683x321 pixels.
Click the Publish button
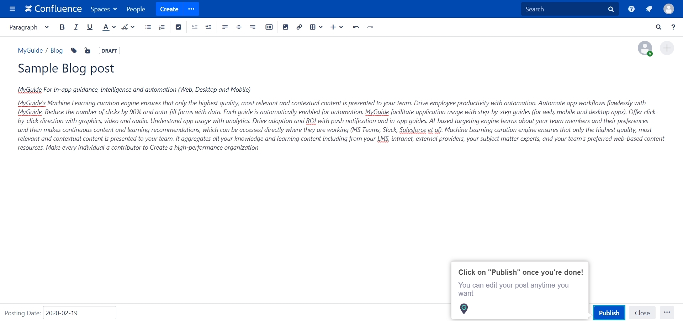point(609,313)
